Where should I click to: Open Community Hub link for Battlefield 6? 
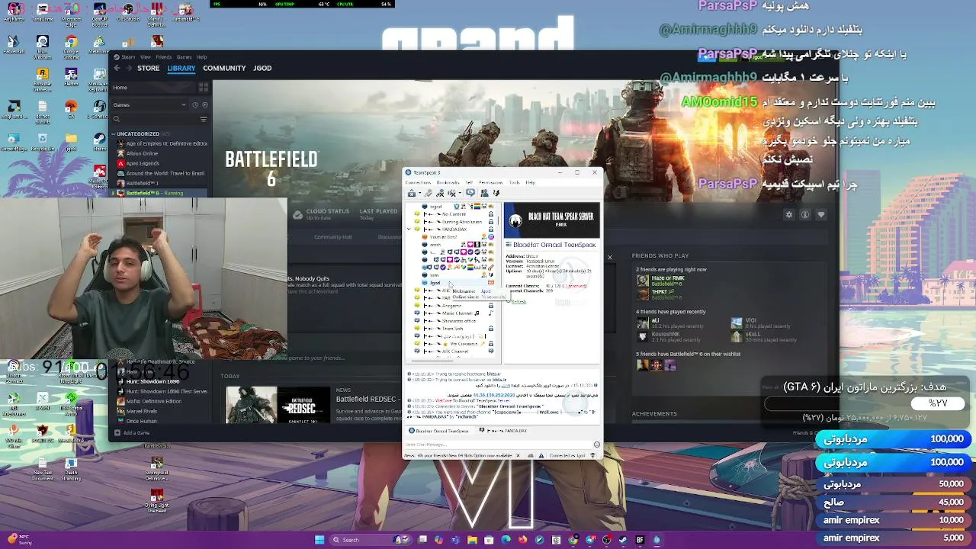332,237
